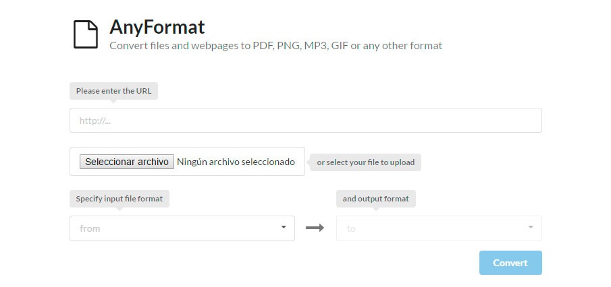Click the 'from' placeholder text
Viewport: 611px width, 287px height.
pos(90,228)
